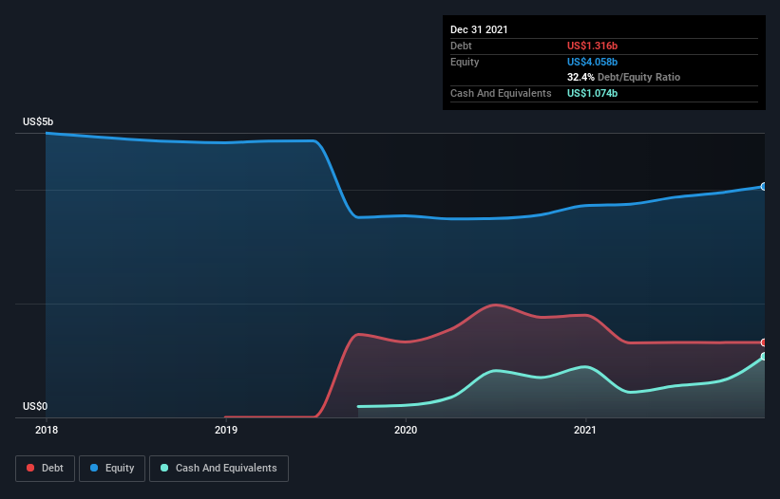Click the 2021 axis label
This screenshot has height=499, width=780.
pyautogui.click(x=585, y=430)
